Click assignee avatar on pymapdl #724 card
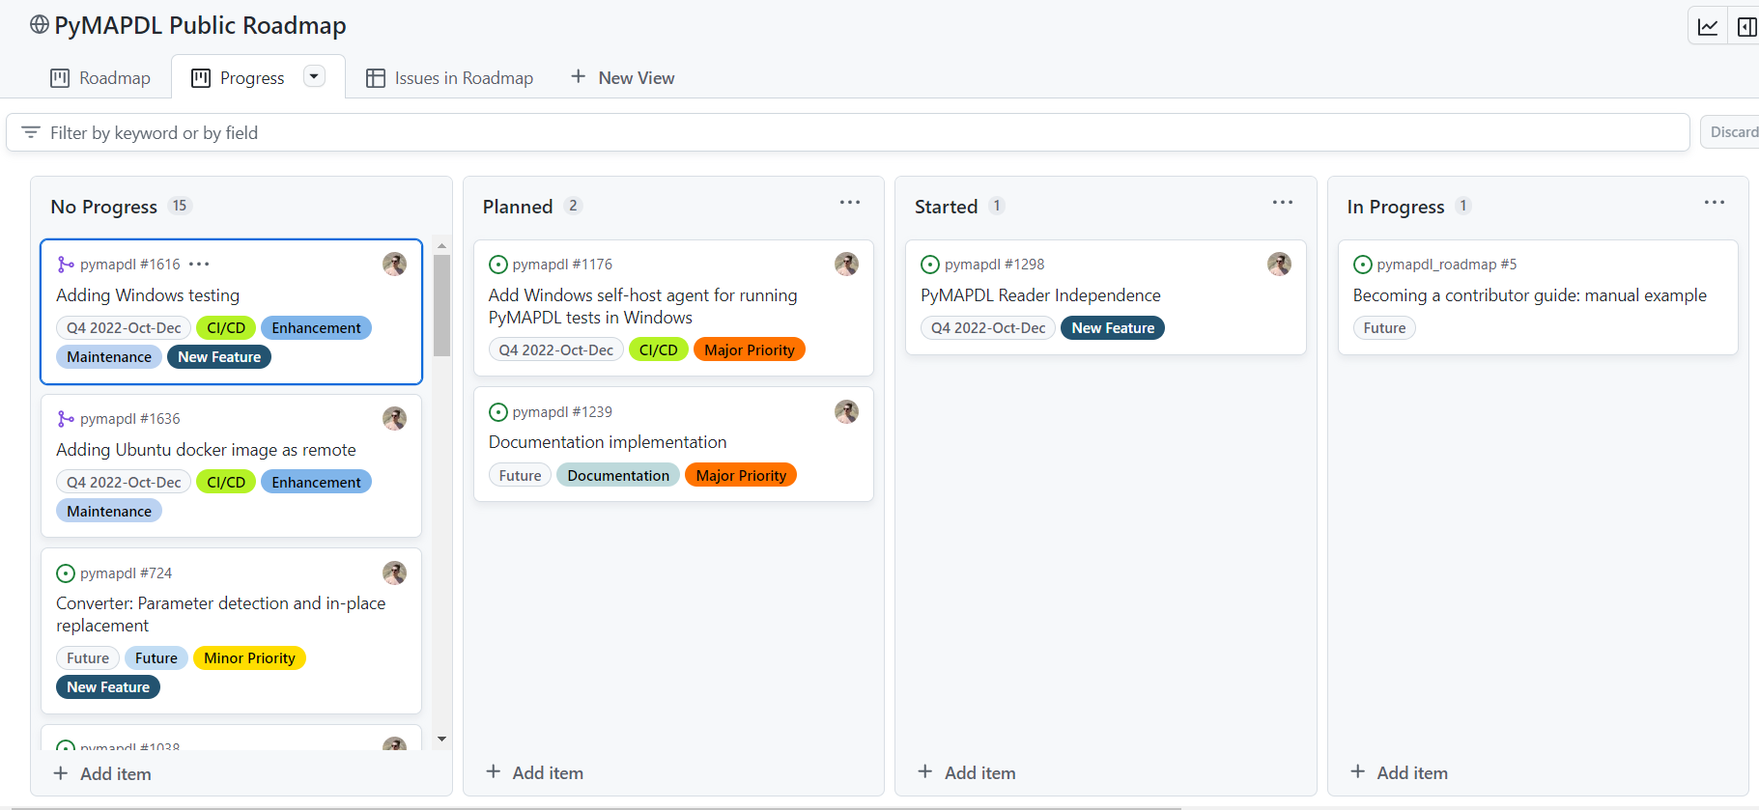1759x810 pixels. [x=394, y=573]
